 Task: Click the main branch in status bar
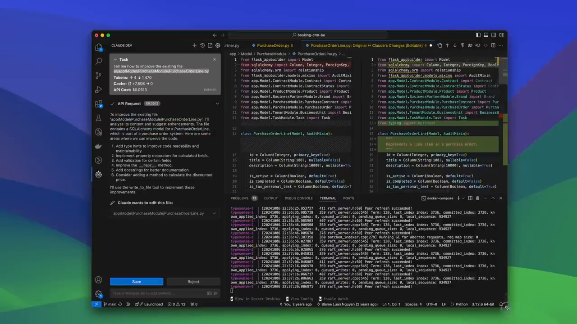[110, 304]
